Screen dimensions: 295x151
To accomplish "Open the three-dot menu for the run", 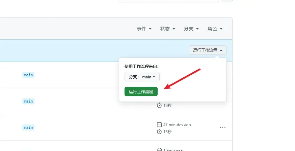I will pos(222,127).
